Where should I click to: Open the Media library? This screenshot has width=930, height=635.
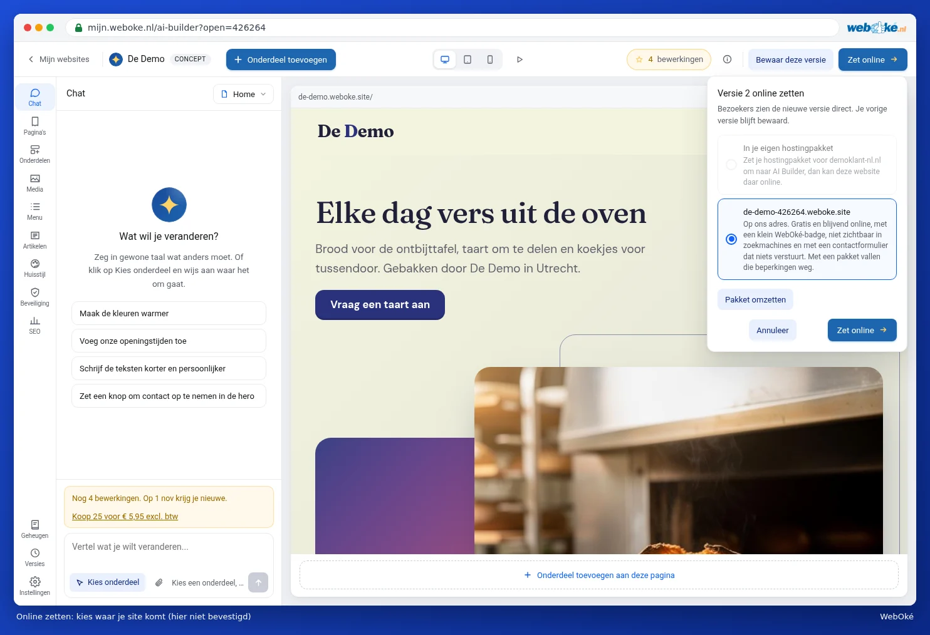click(34, 183)
